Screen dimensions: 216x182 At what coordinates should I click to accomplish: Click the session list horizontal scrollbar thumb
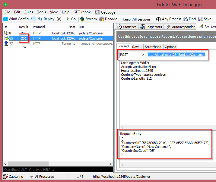(x=28, y=164)
